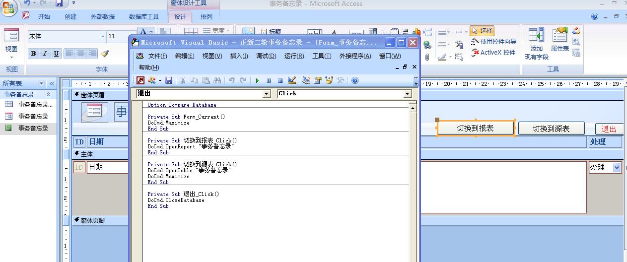Screen dimensions: 627x262
Task: Align text left in Access ribbon
Action: (x=69, y=54)
